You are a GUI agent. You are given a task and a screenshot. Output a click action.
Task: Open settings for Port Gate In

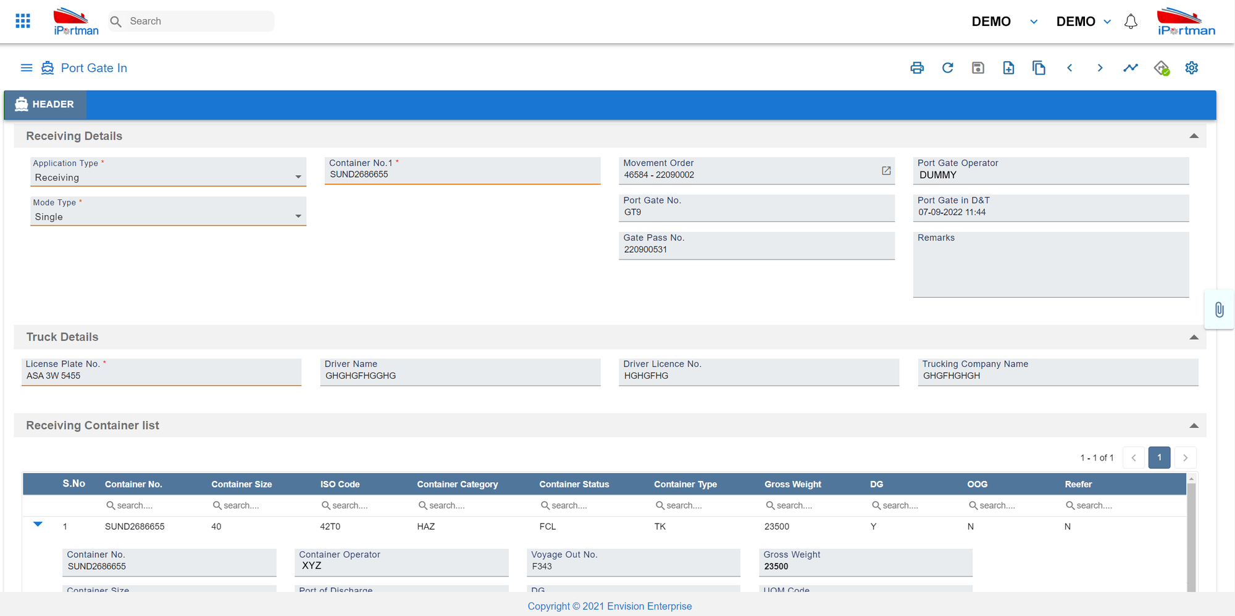coord(1191,68)
